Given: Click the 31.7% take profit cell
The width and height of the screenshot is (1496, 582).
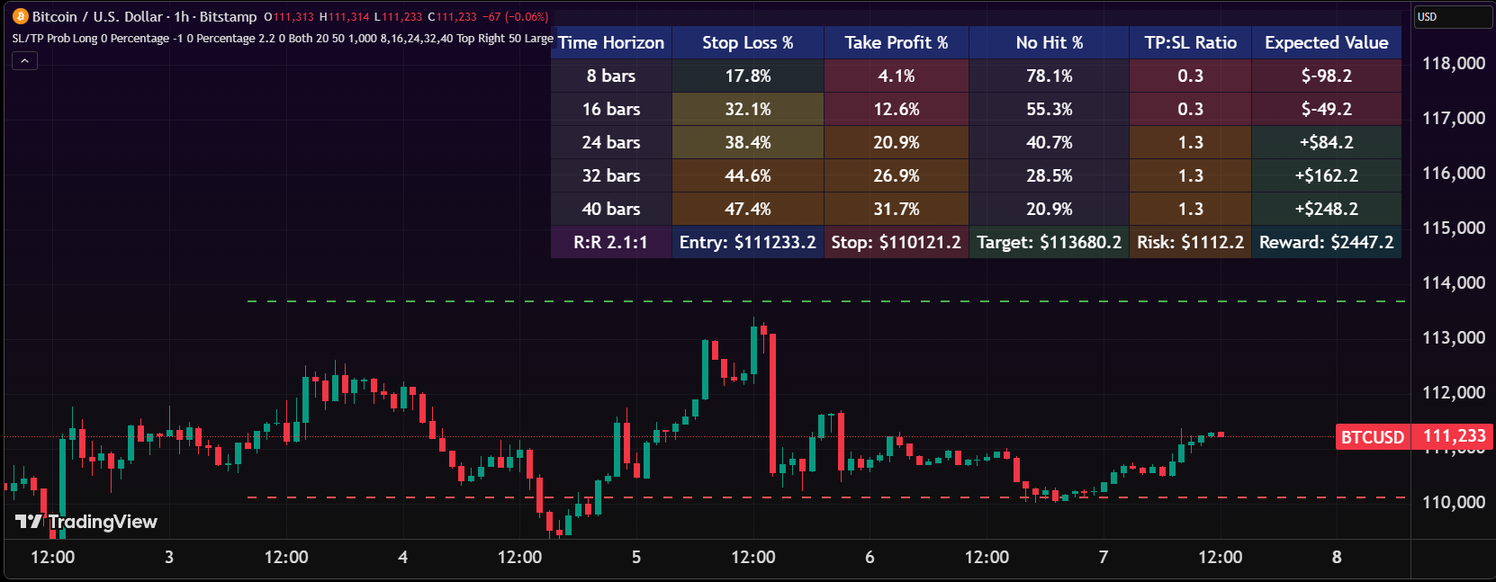Looking at the screenshot, I should pyautogui.click(x=897, y=209).
